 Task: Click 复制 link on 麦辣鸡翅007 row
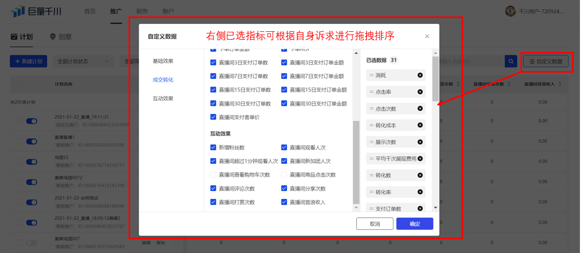(x=160, y=243)
